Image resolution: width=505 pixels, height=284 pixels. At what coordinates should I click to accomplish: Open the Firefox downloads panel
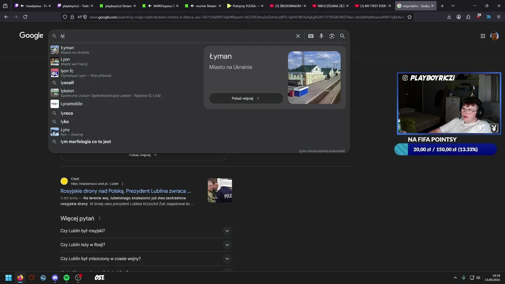(449, 17)
